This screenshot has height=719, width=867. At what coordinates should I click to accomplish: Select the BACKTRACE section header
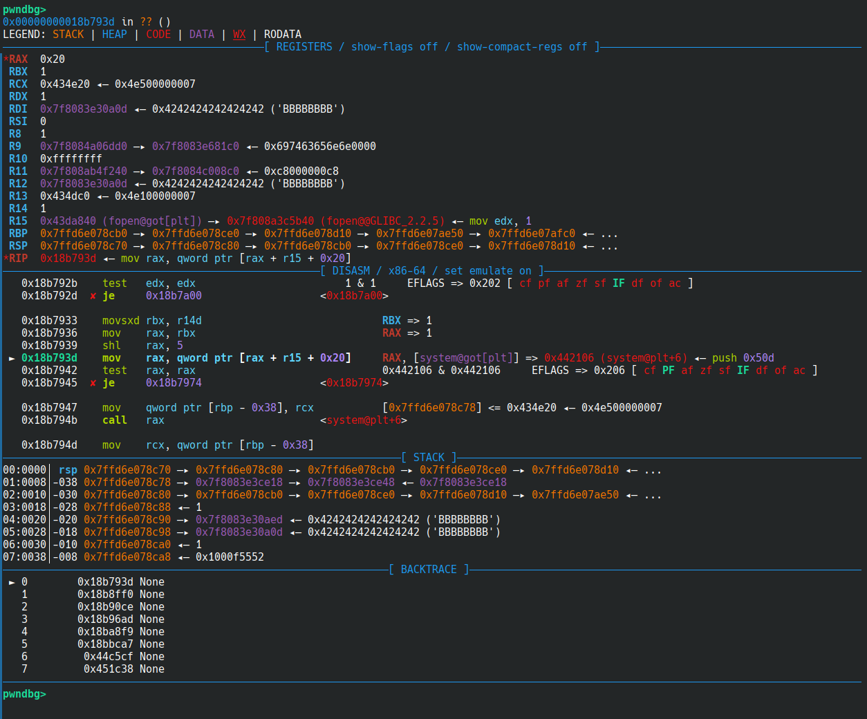[429, 570]
